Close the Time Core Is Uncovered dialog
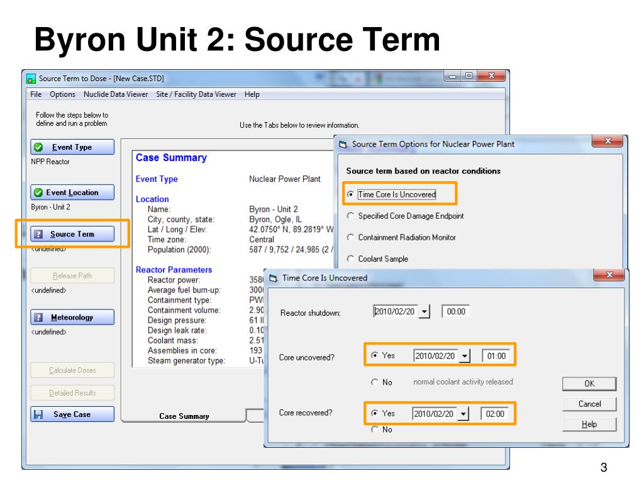The width and height of the screenshot is (644, 483). point(609,275)
